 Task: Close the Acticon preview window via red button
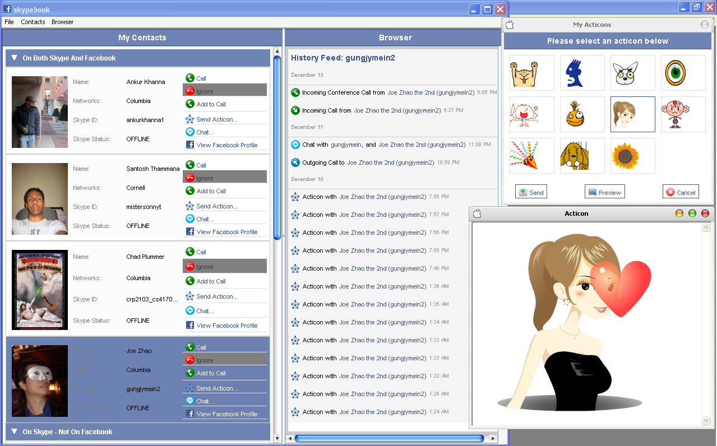705,213
